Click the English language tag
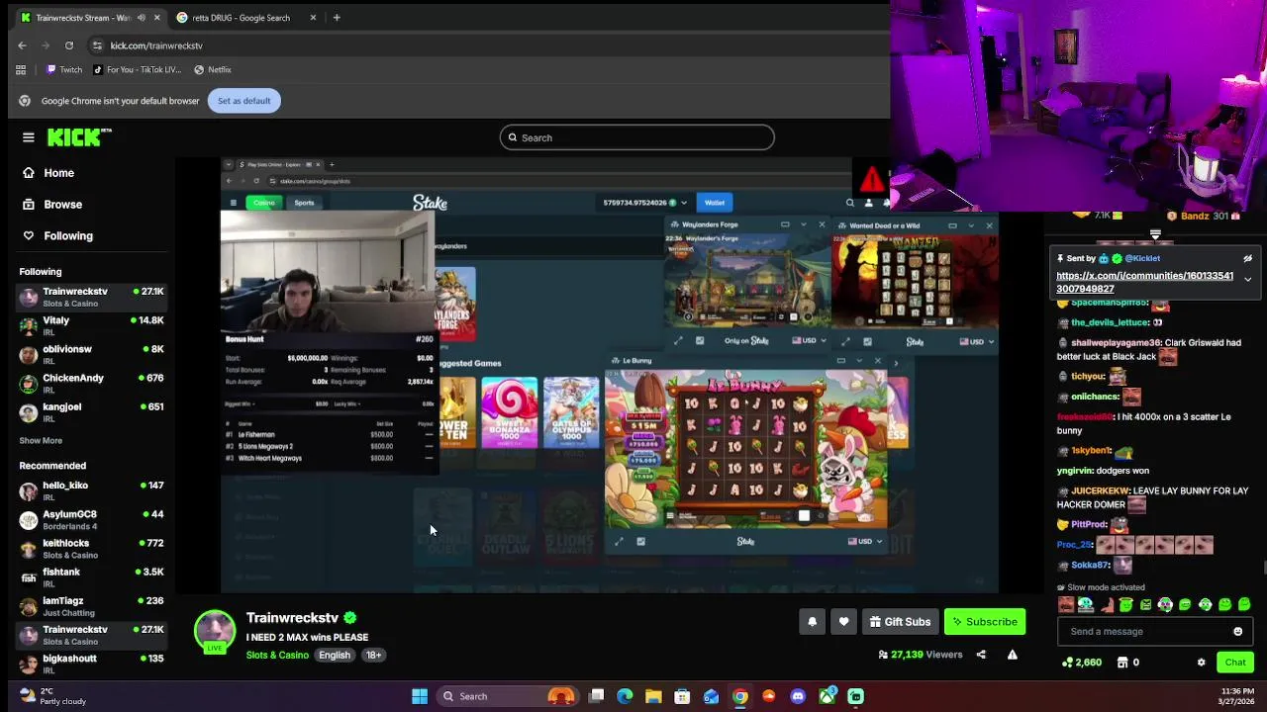Screen dimensions: 1267x712 coord(335,656)
